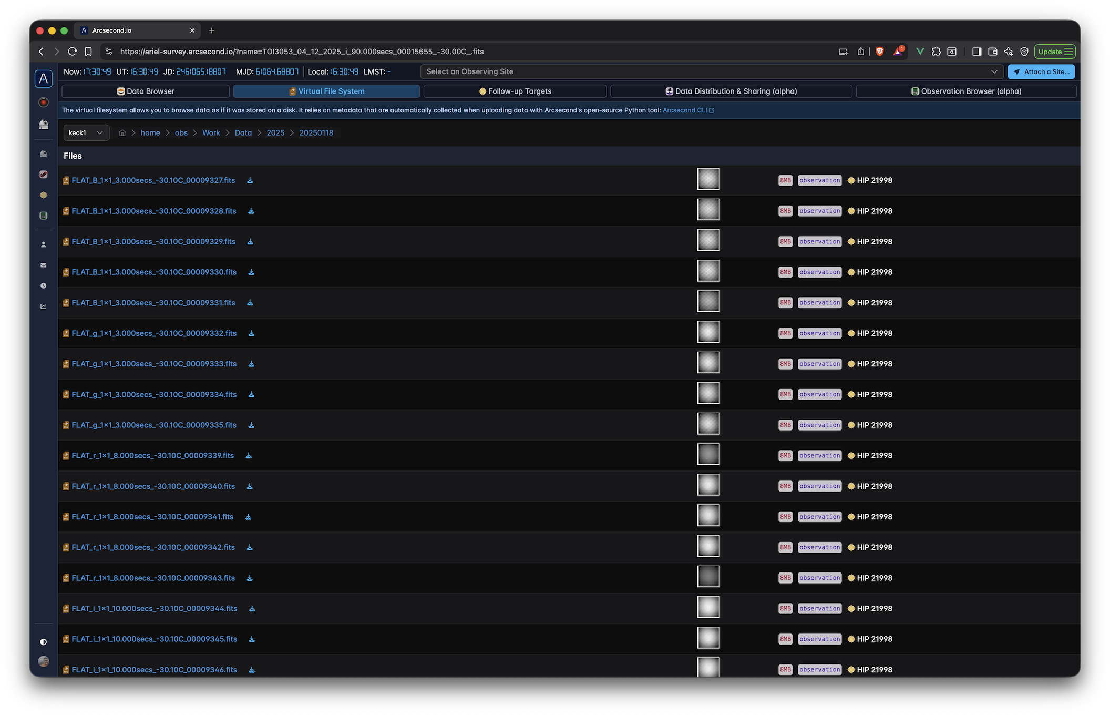Screen dimensions: 1110x716
Task: Click the browser address bar URL
Action: [x=302, y=52]
